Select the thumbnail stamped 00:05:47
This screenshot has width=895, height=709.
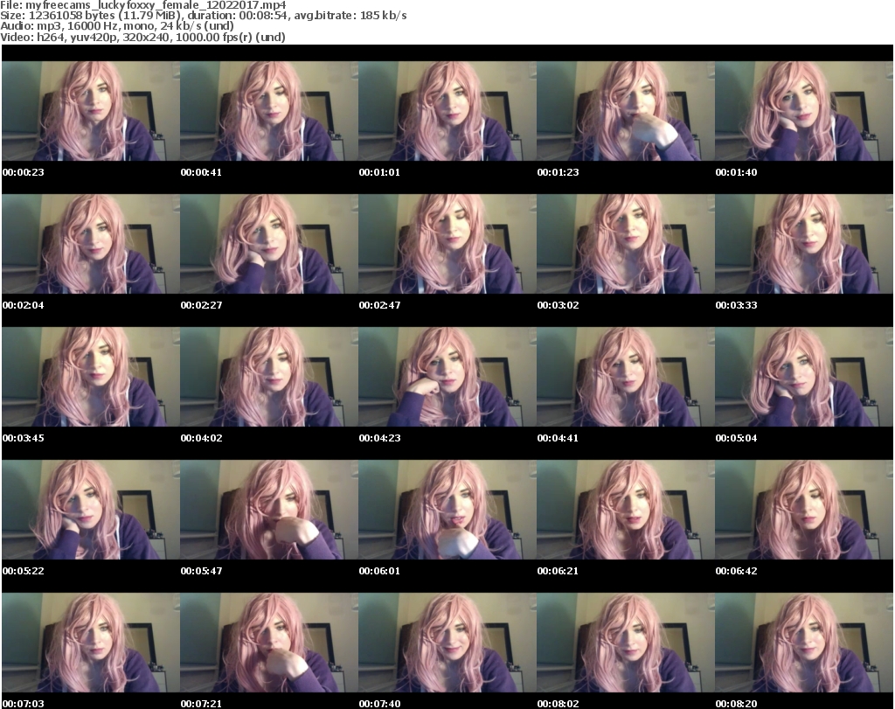(269, 510)
